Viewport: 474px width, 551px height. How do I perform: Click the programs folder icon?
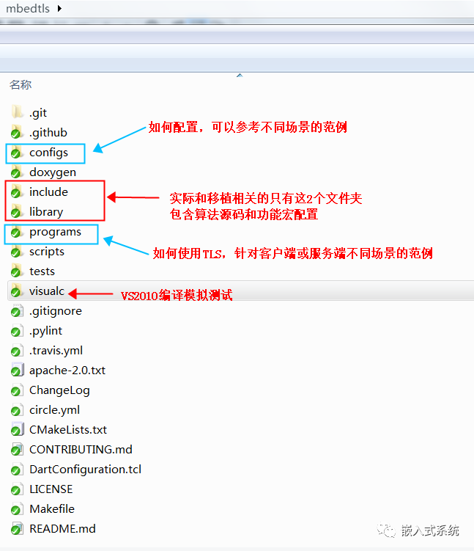coord(17,232)
